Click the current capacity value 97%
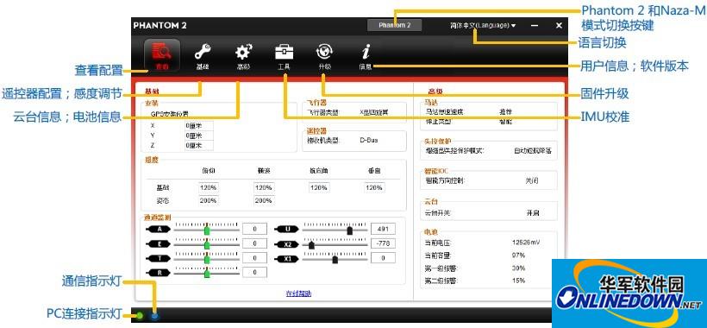 coord(518,255)
